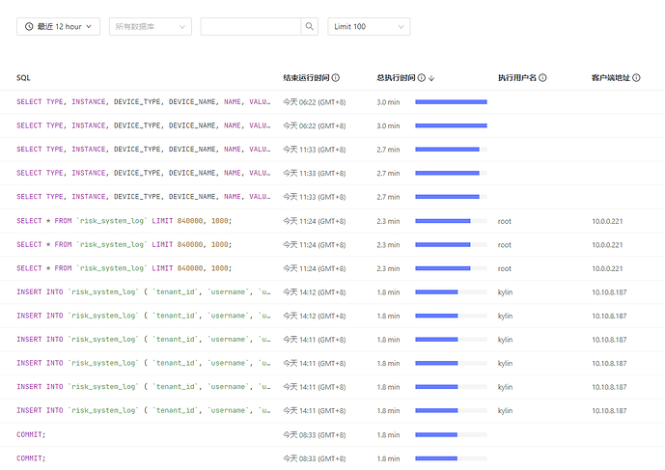Click the sort arrow on 总执行时间 column
Viewport: 665px width, 470px height.
click(431, 77)
